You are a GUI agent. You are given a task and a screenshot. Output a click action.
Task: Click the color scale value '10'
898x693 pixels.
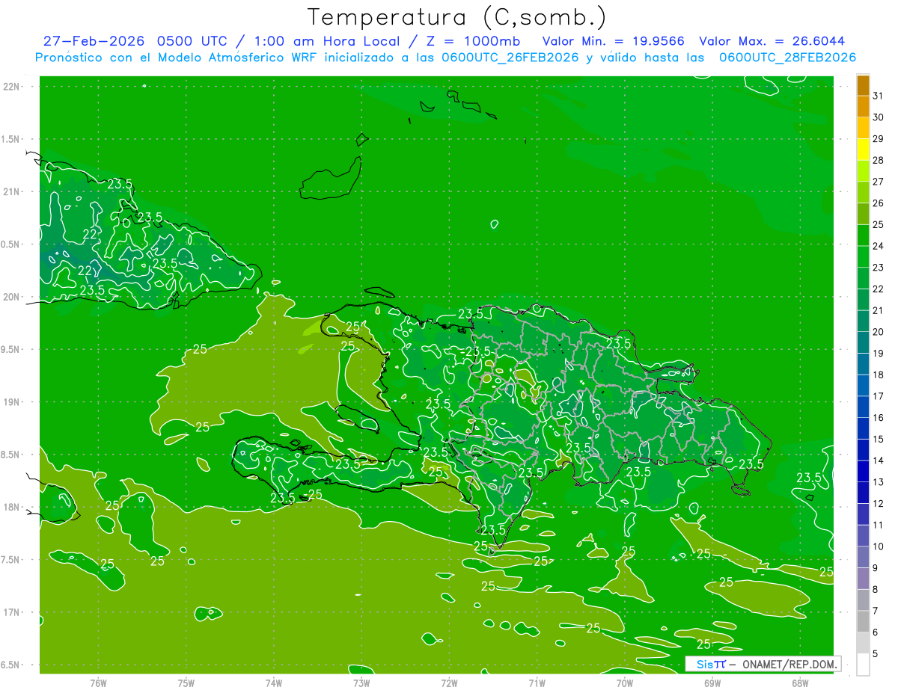tap(879, 546)
